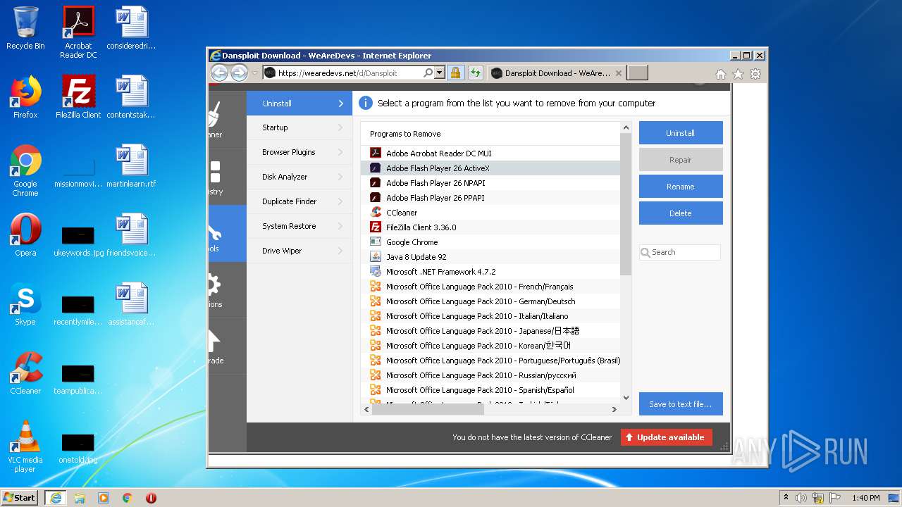Click the Internet Explorer forward arrow
Image resolution: width=902 pixels, height=507 pixels.
[x=239, y=73]
